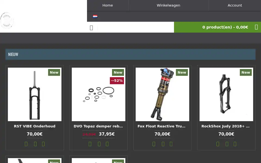Click New badge on Fox Float product

point(182,72)
